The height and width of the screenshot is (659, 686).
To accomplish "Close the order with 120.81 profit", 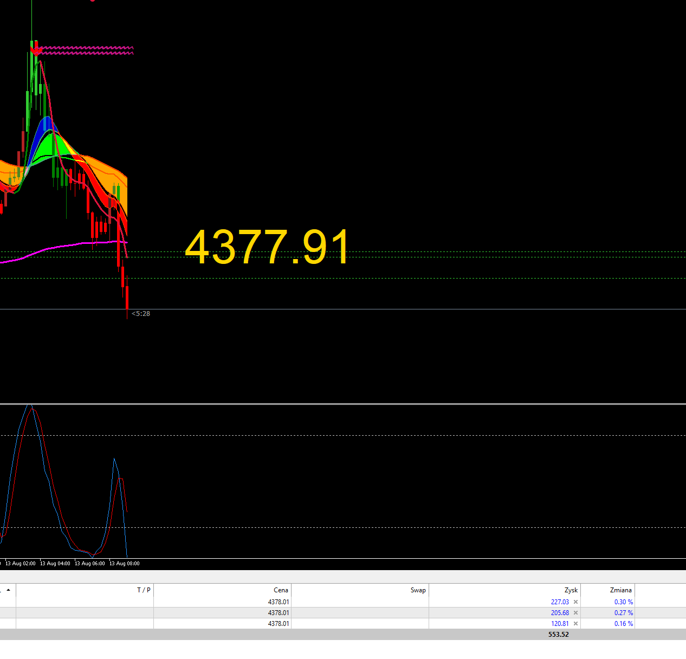I will pos(575,624).
